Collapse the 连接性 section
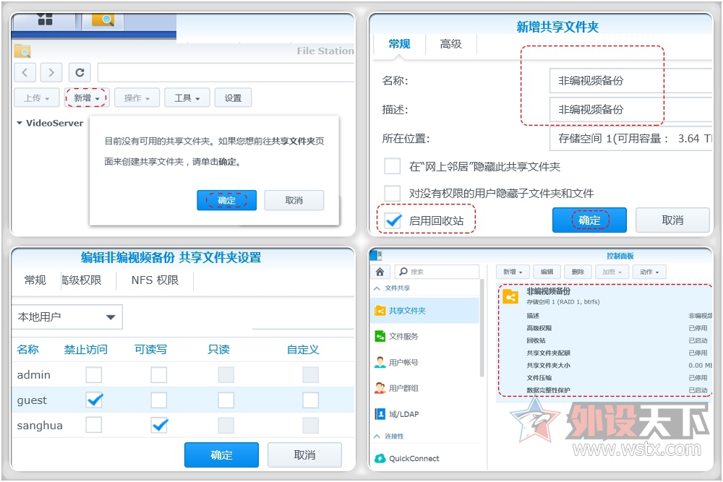Image resolution: width=723 pixels, height=482 pixels. click(x=377, y=436)
